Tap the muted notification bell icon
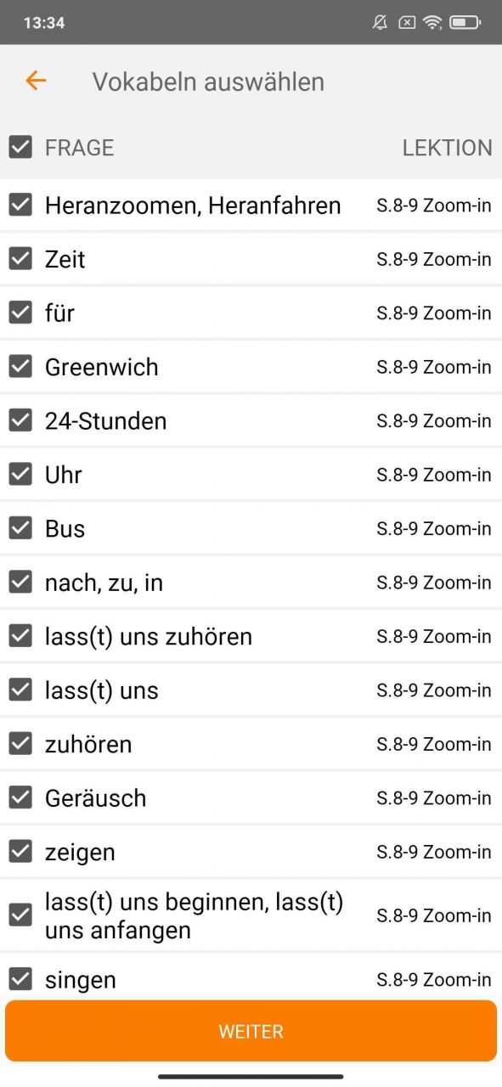The width and height of the screenshot is (502, 1087). coord(381,23)
